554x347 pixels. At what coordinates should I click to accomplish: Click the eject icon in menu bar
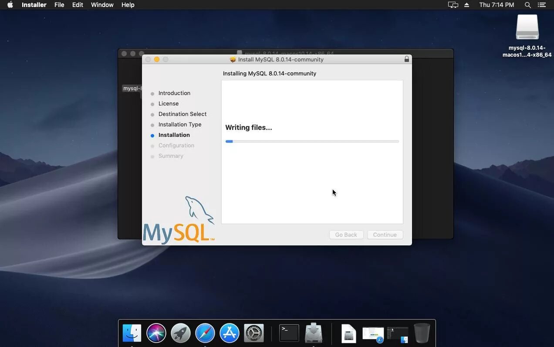pyautogui.click(x=466, y=5)
